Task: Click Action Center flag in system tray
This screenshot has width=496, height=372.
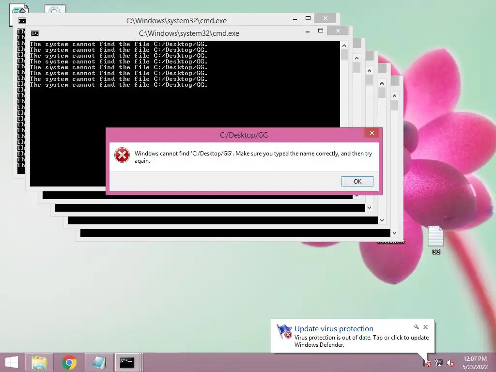Action: click(427, 362)
